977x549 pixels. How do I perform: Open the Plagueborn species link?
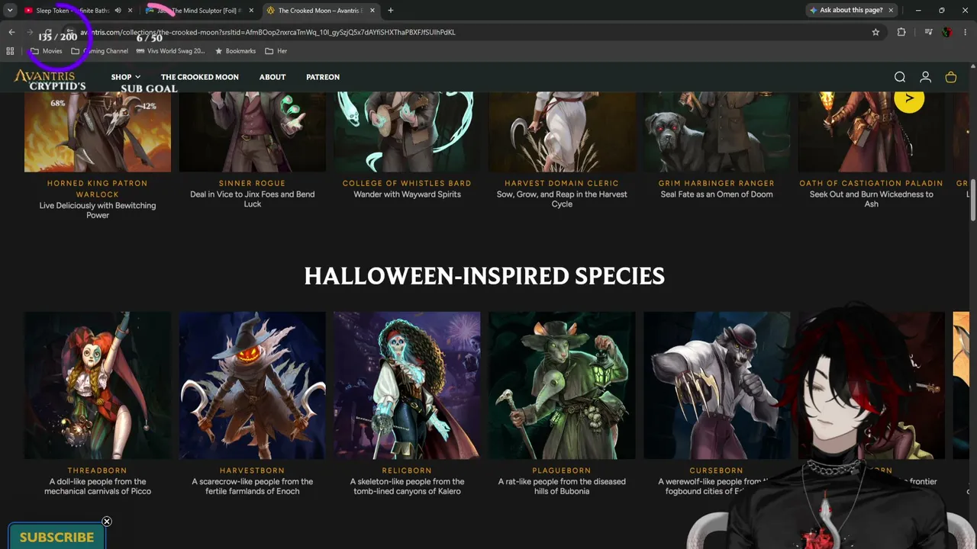pos(562,470)
